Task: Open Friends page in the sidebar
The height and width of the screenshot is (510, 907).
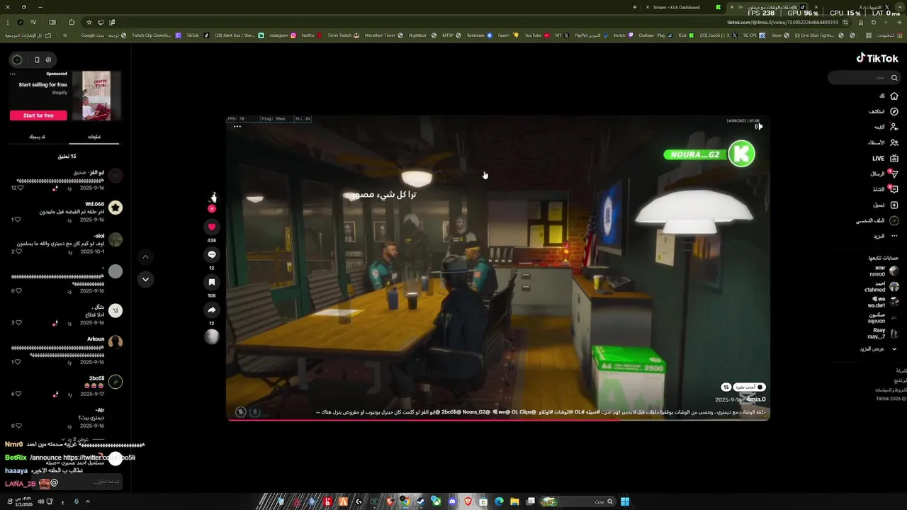Action: click(x=884, y=142)
